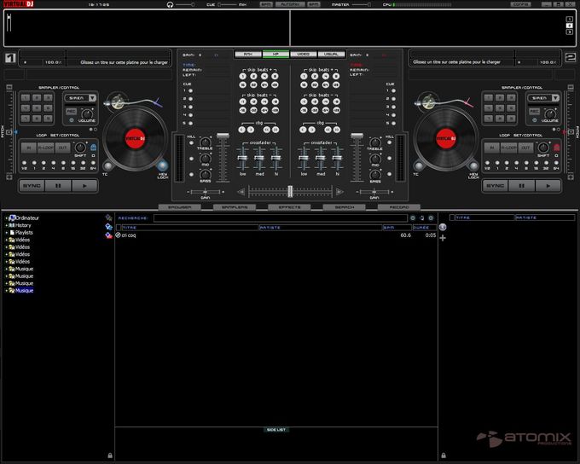Screen dimensions: 580x464
Task: Open the SAMPLERS tab
Action: (x=234, y=207)
